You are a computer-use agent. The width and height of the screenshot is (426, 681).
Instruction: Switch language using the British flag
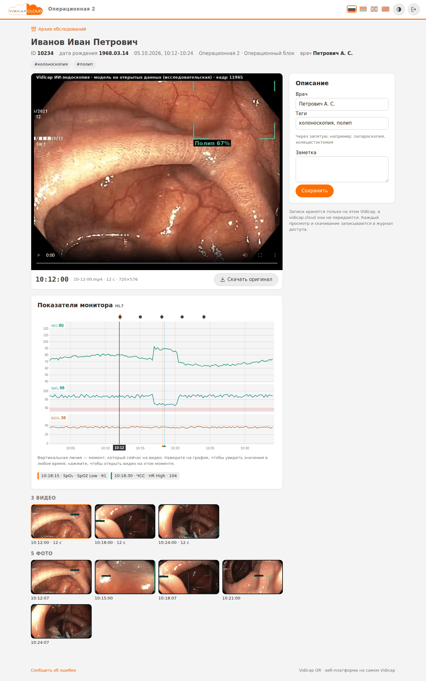point(374,9)
